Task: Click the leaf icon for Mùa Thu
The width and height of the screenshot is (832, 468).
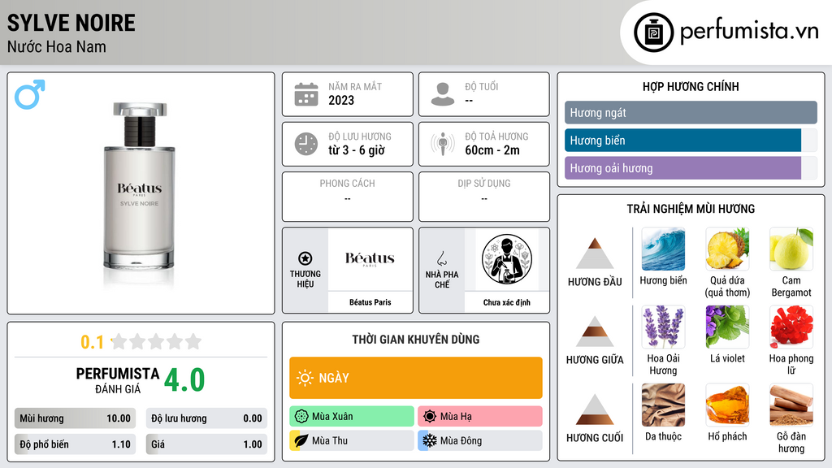Action: coord(301,440)
